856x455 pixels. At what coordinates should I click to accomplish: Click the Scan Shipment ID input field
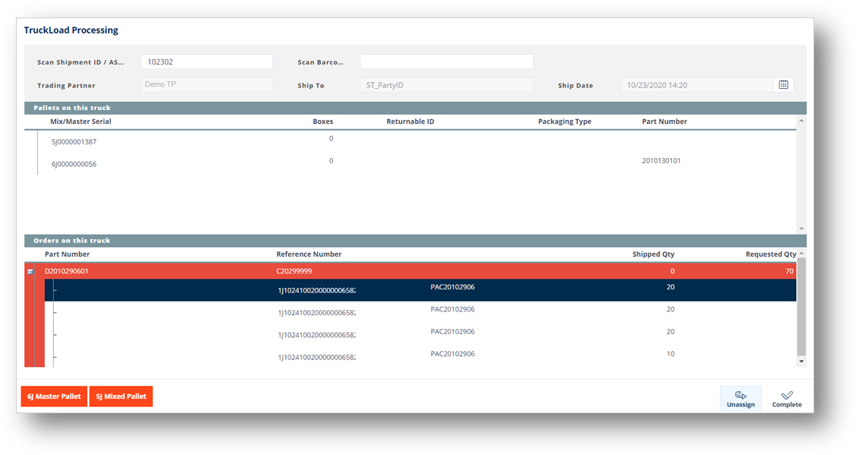pyautogui.click(x=206, y=62)
